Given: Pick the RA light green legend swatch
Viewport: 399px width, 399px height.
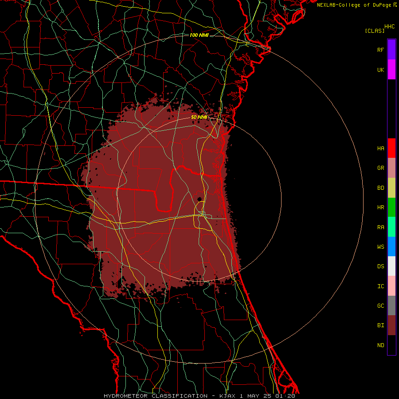Looking at the screenshot, I should (x=391, y=227).
